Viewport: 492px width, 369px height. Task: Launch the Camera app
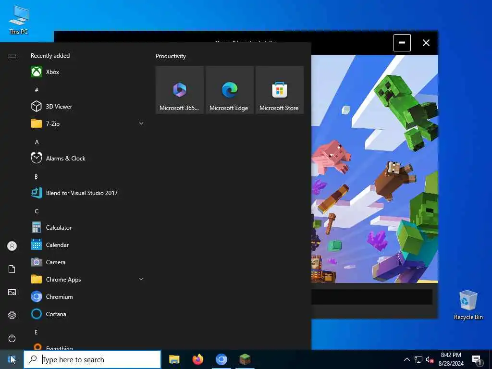tap(87, 262)
